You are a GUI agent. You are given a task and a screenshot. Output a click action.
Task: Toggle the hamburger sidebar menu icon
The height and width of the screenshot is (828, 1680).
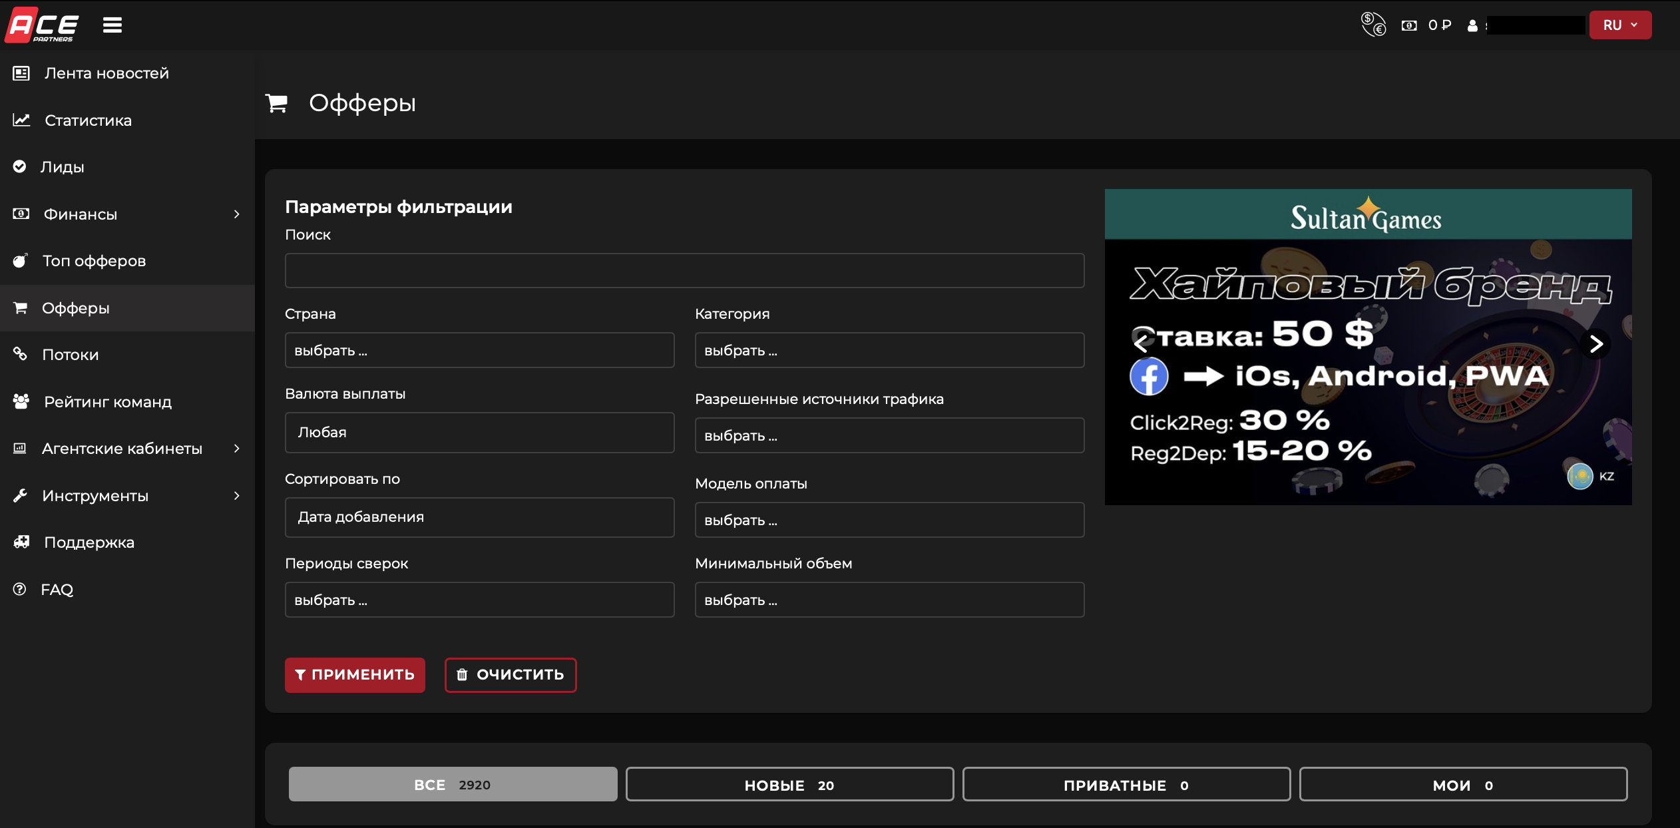pyautogui.click(x=112, y=25)
